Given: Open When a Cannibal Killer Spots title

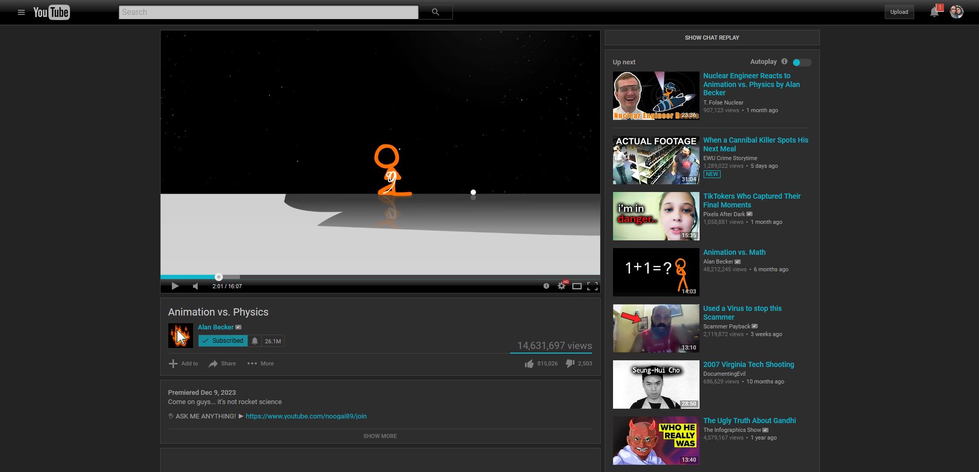Looking at the screenshot, I should [756, 144].
